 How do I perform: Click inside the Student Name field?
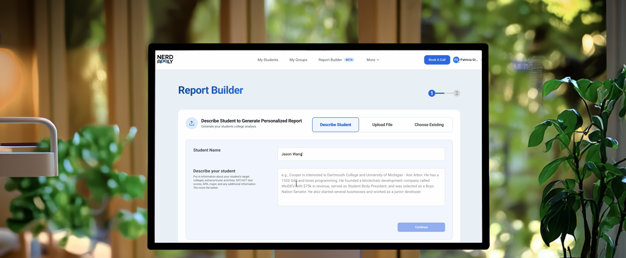361,154
